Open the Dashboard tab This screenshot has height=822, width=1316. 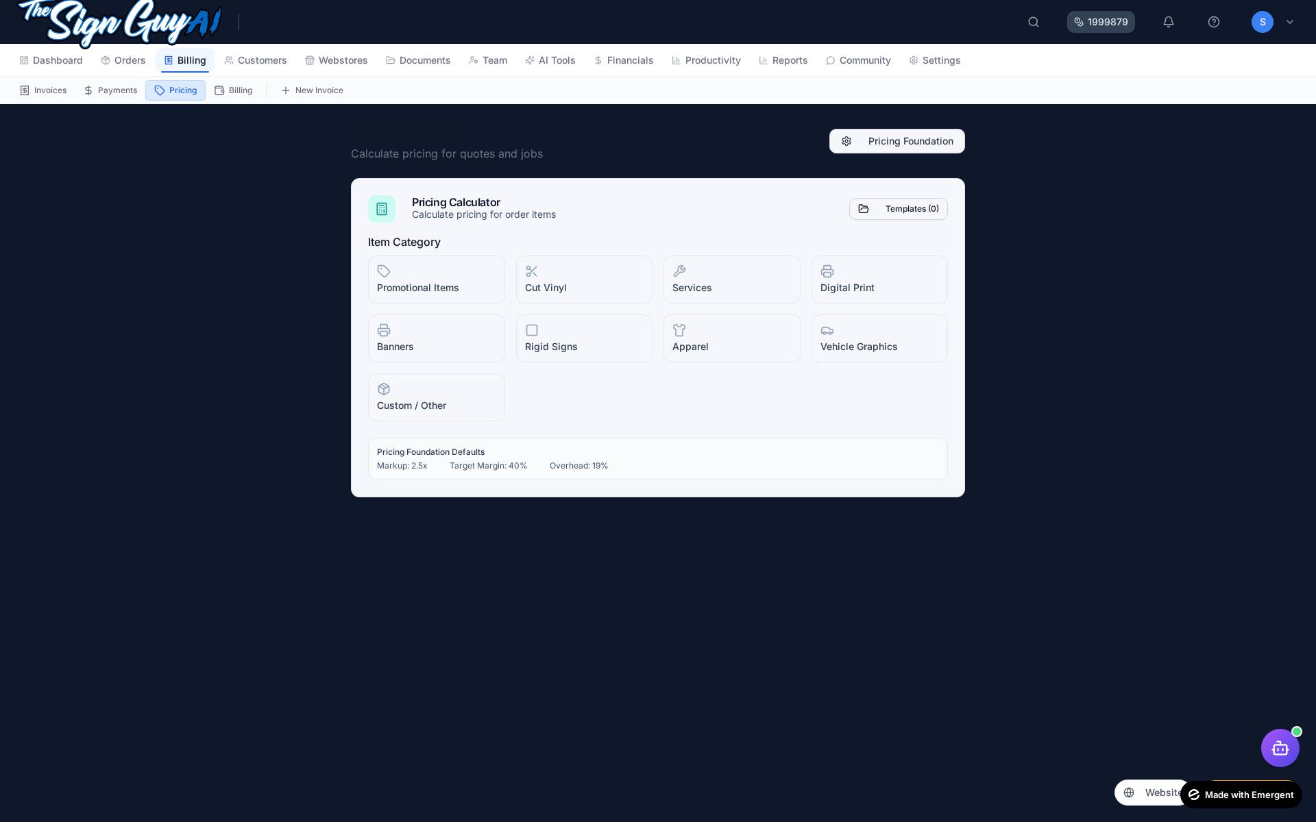click(x=51, y=60)
